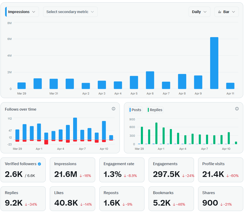Click the Apr 9 label on impressions chart

pyautogui.click(x=198, y=93)
